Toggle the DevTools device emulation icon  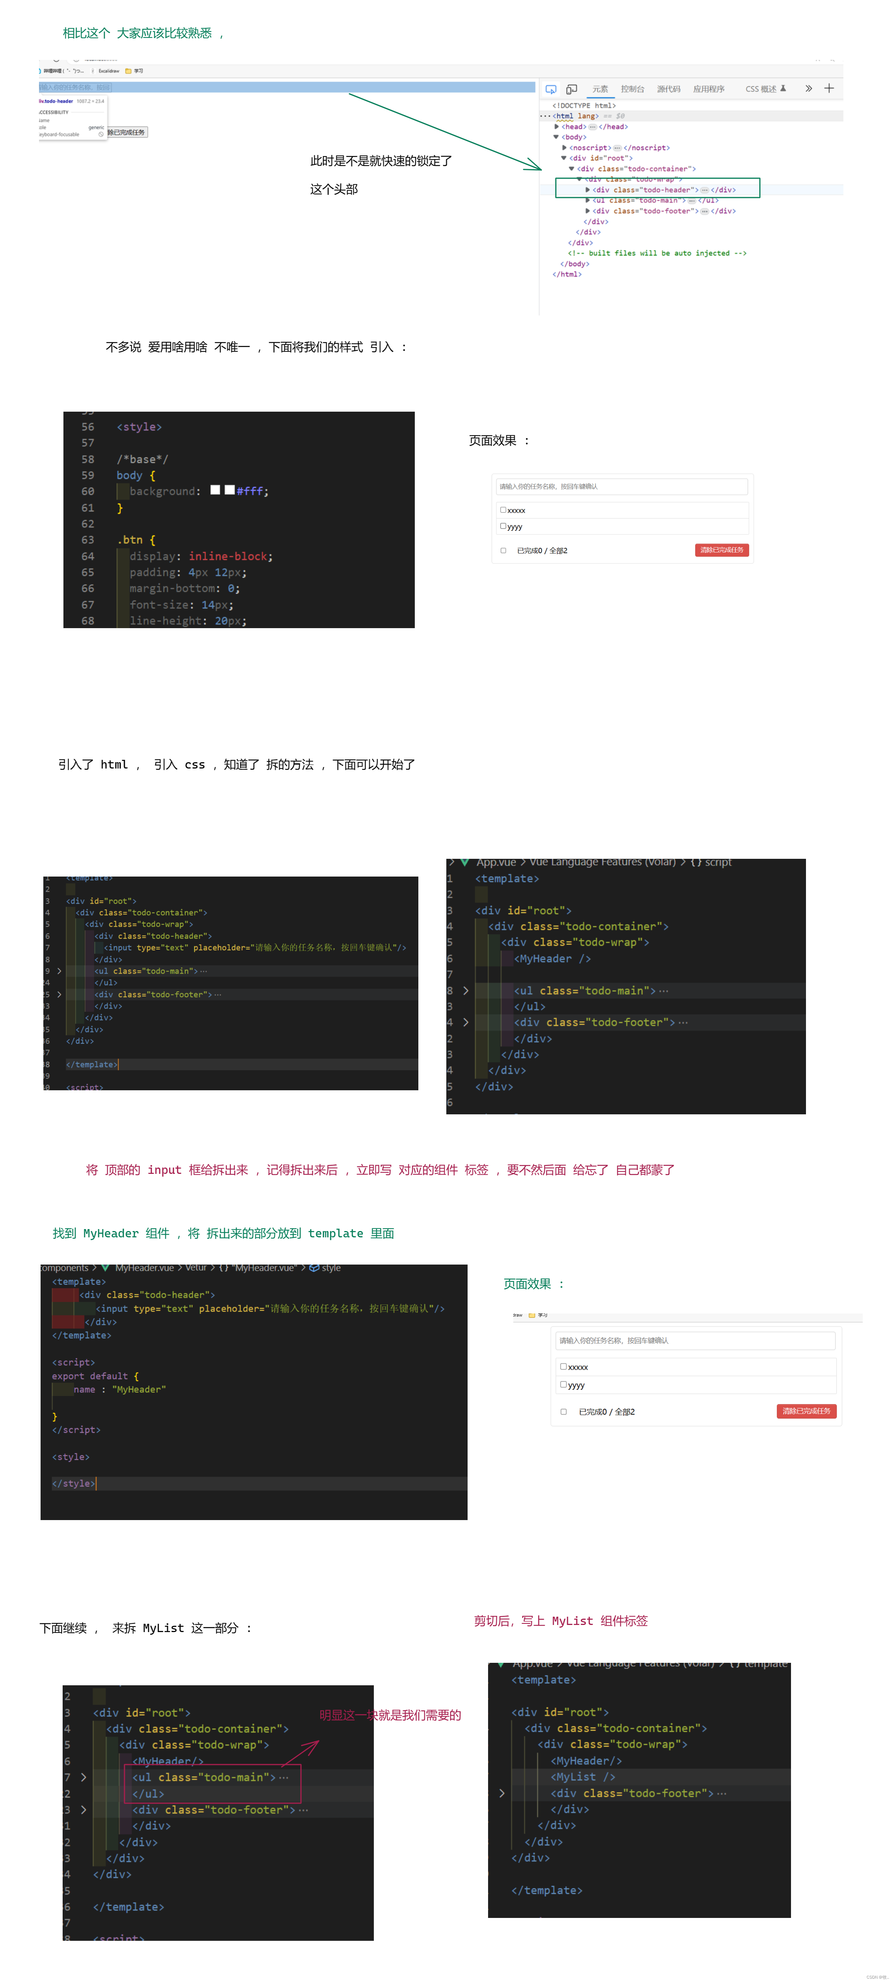pos(571,89)
